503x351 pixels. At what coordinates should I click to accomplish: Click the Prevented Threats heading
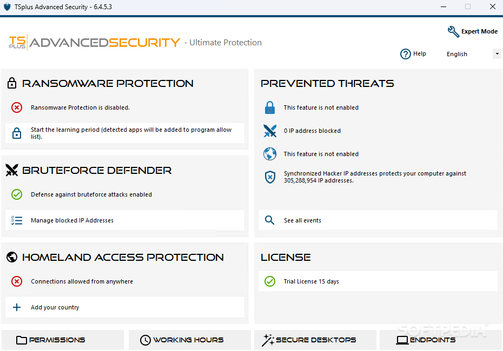coord(327,84)
